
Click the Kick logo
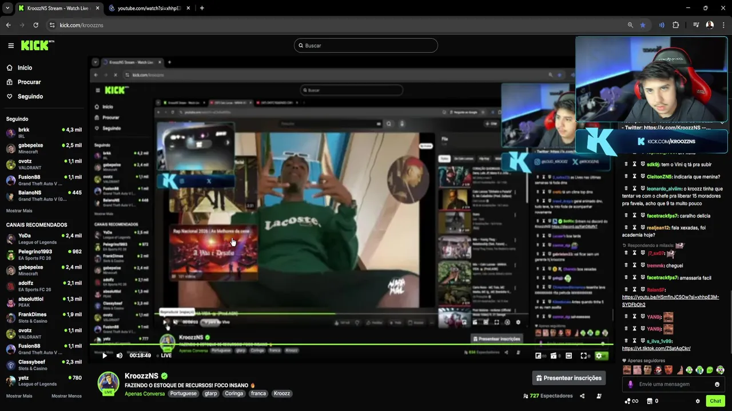point(37,45)
